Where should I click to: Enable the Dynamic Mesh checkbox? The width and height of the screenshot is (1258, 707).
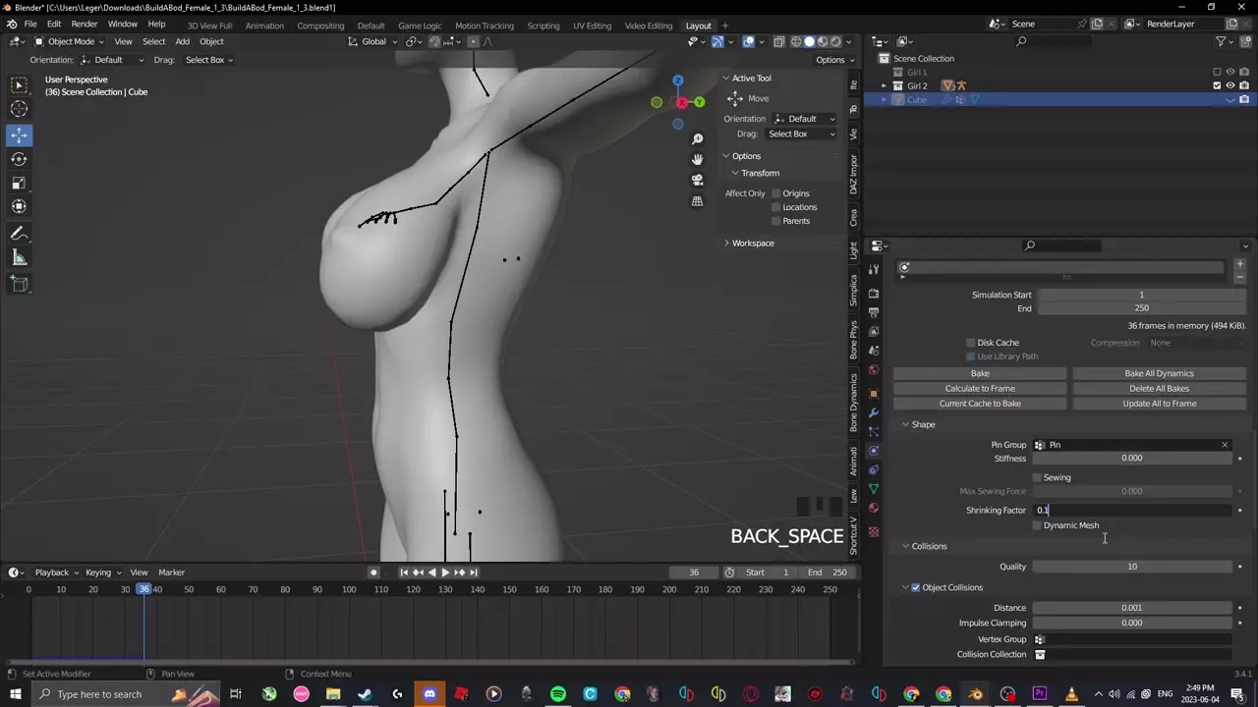pyautogui.click(x=1037, y=525)
